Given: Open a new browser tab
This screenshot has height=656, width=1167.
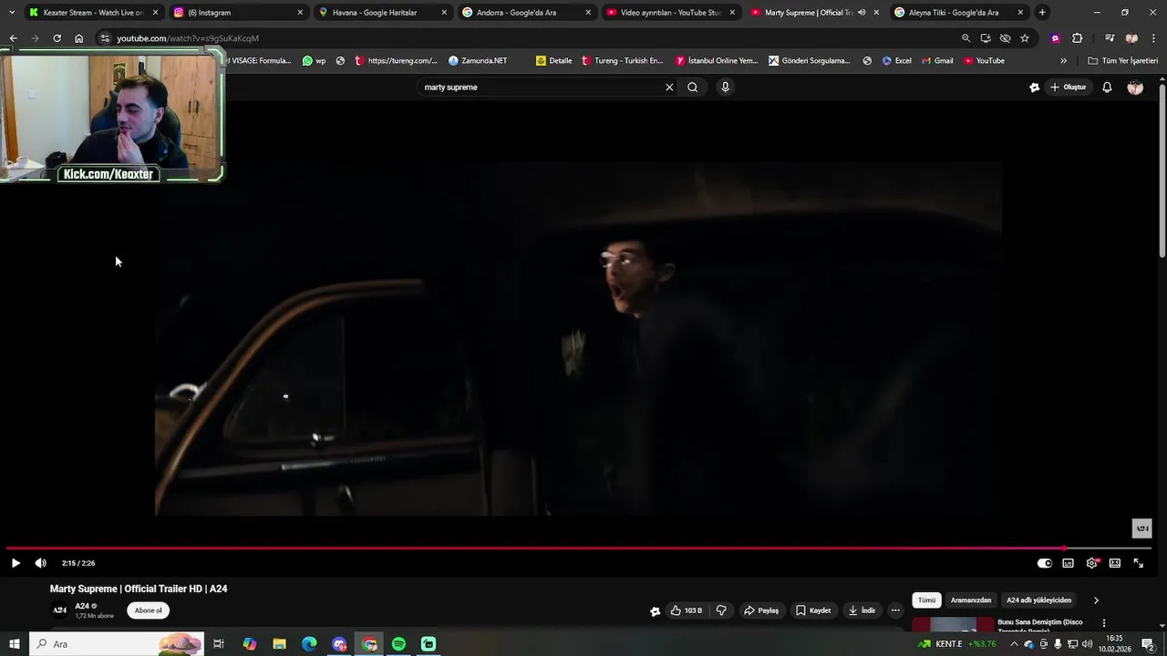Looking at the screenshot, I should click(x=1042, y=13).
